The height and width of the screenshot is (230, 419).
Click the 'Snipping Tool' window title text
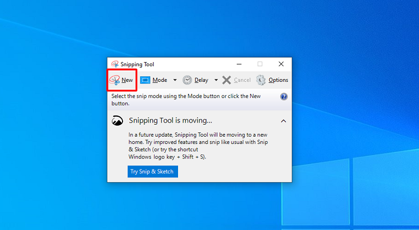[x=137, y=65]
